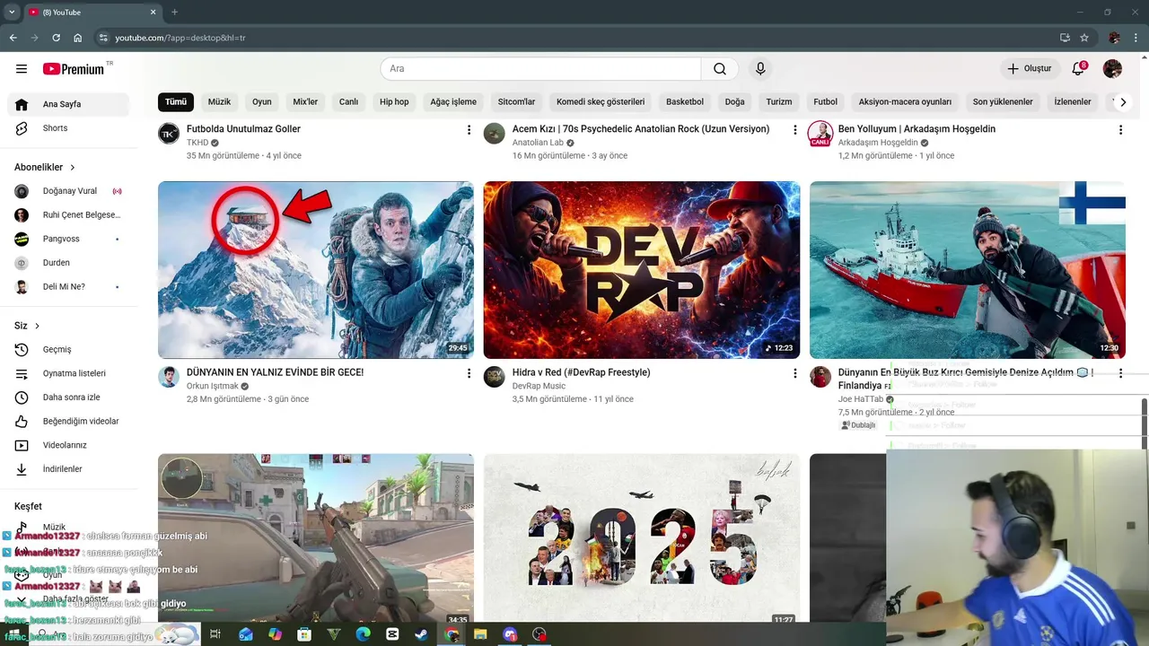Viewport: 1149px width, 646px height.
Task: Open İndirilenler in sidebar
Action: [68, 468]
